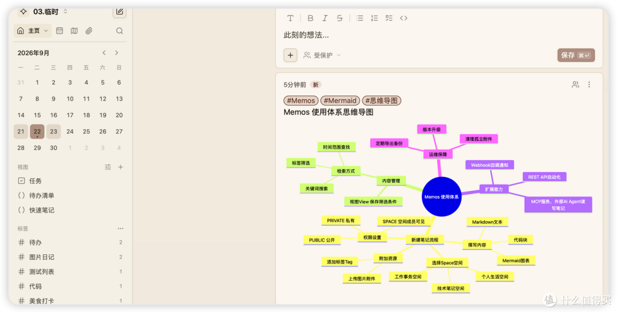Open memo visibility members icon

pos(575,85)
